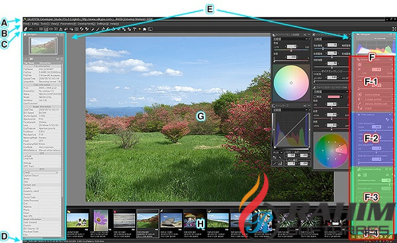Open the View menu
The width and height of the screenshot is (397, 243).
click(55, 24)
